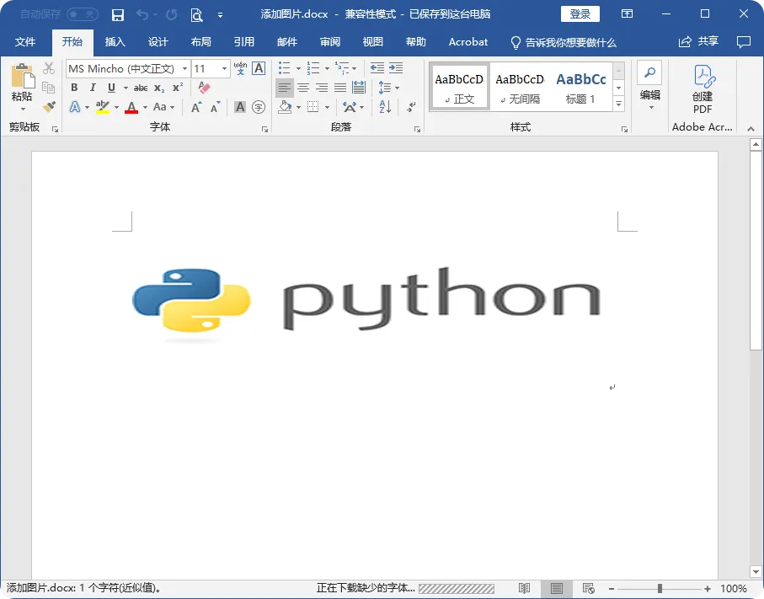The image size is (764, 599).
Task: Apply the 标题 1 Heading style
Action: (581, 88)
